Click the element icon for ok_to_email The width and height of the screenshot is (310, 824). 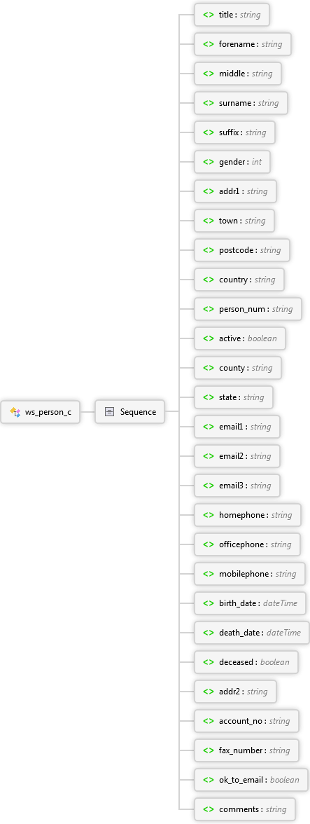[x=209, y=780]
